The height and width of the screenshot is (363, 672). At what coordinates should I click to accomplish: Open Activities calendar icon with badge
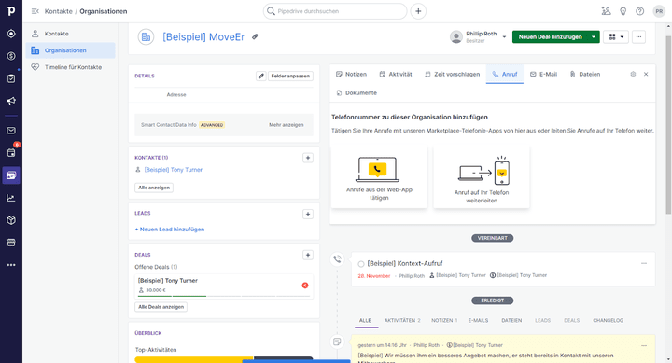coord(11,152)
